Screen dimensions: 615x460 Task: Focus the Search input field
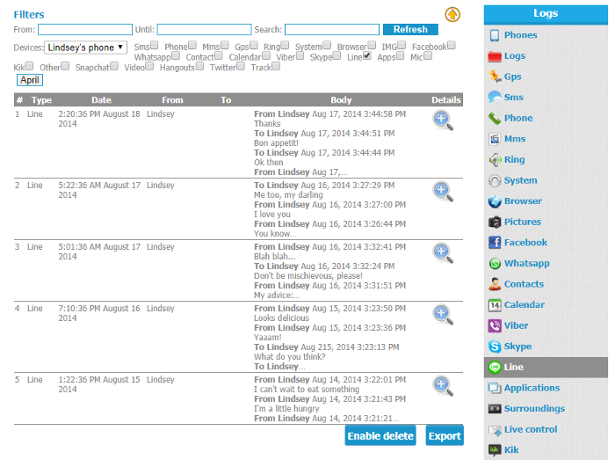pos(332,29)
